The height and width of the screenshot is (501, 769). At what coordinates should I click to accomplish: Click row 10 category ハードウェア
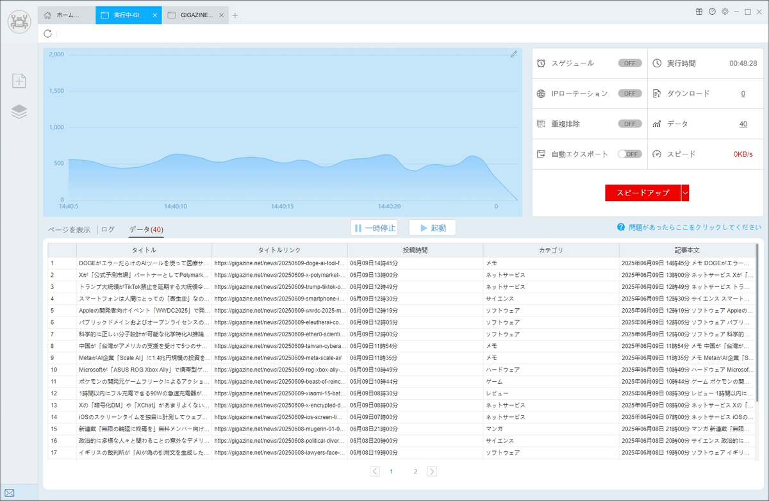pos(502,370)
